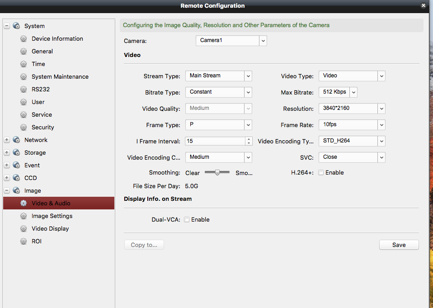Screen dimensions: 433x308
Task: Open the Video Display settings page
Action: pos(50,229)
